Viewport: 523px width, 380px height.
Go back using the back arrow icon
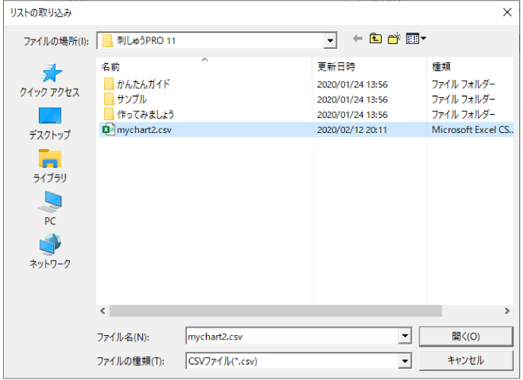pos(357,39)
